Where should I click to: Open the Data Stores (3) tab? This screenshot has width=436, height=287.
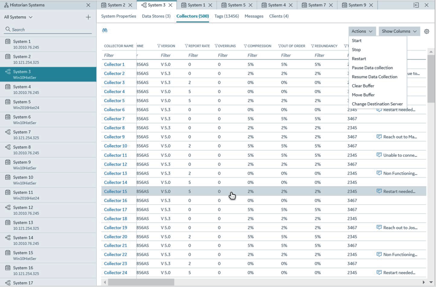tap(156, 16)
